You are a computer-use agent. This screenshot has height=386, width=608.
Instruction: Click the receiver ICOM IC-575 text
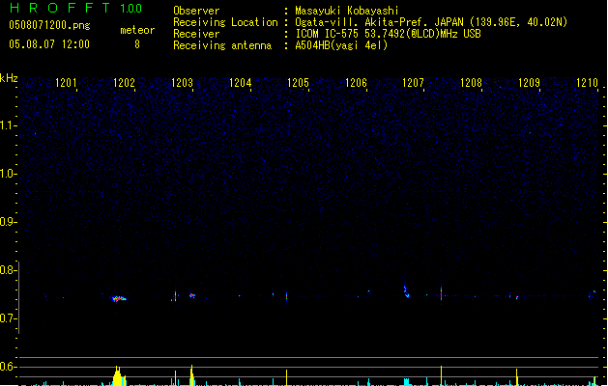click(x=389, y=34)
